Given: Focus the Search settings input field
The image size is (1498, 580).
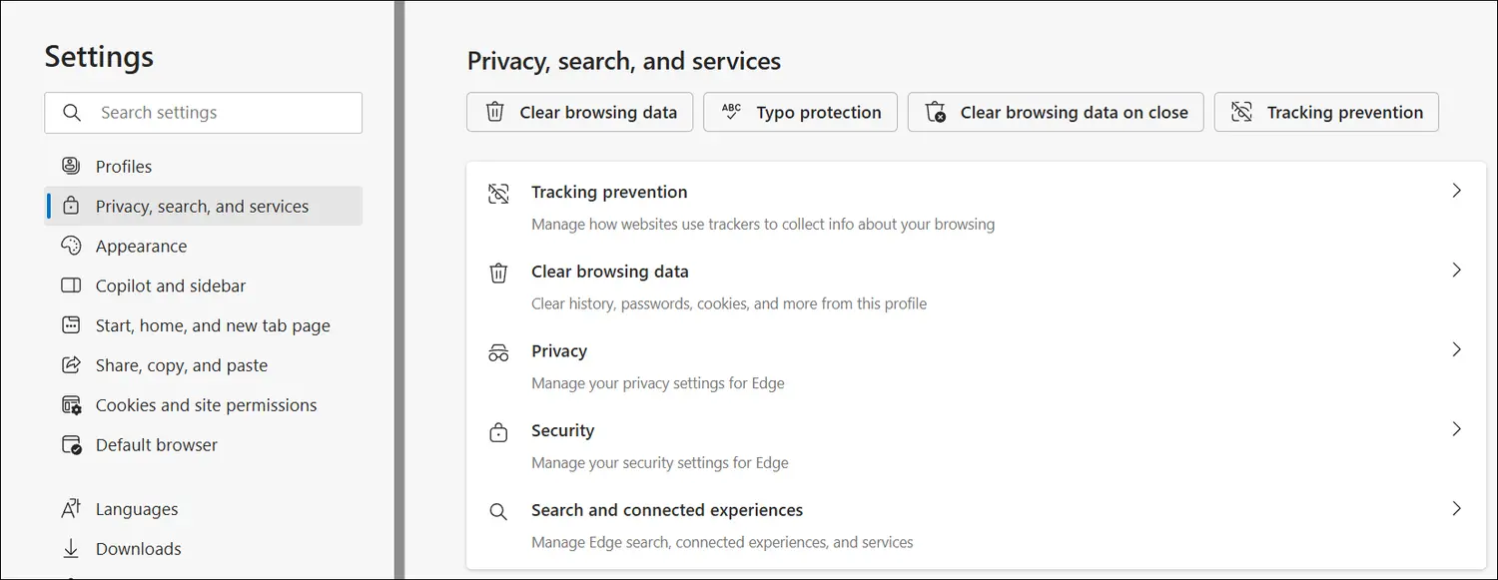Looking at the screenshot, I should (x=204, y=113).
